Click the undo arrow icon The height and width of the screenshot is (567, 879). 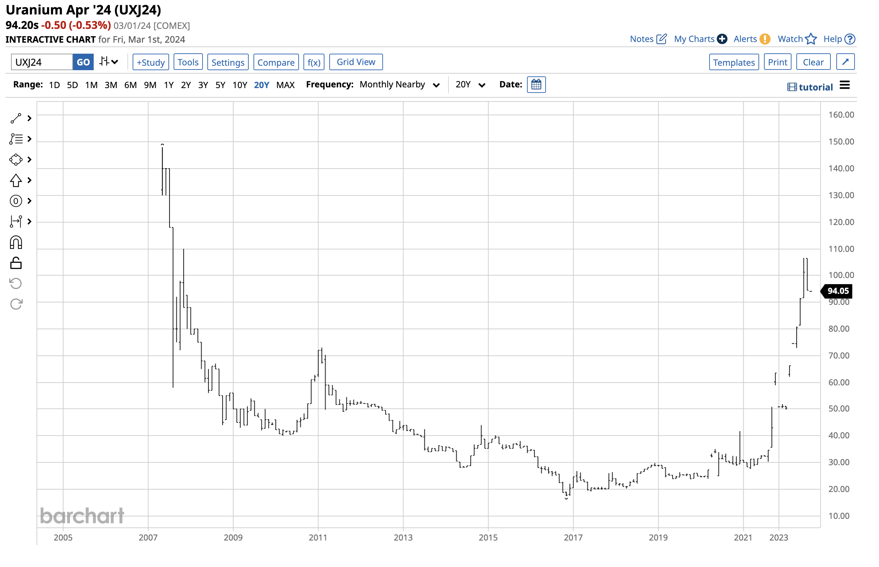(x=16, y=283)
